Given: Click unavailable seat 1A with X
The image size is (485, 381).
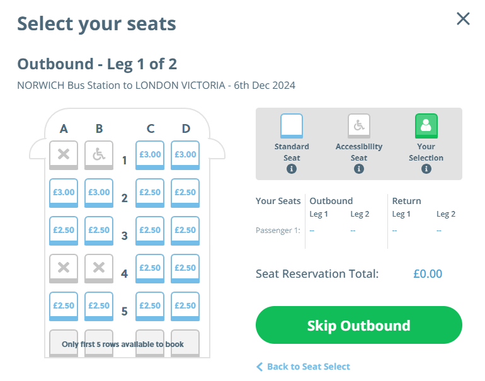Looking at the screenshot, I should click(64, 155).
